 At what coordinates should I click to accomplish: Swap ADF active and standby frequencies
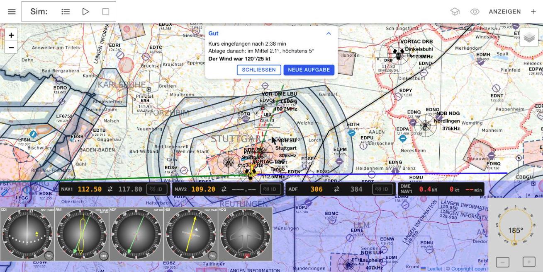point(336,189)
